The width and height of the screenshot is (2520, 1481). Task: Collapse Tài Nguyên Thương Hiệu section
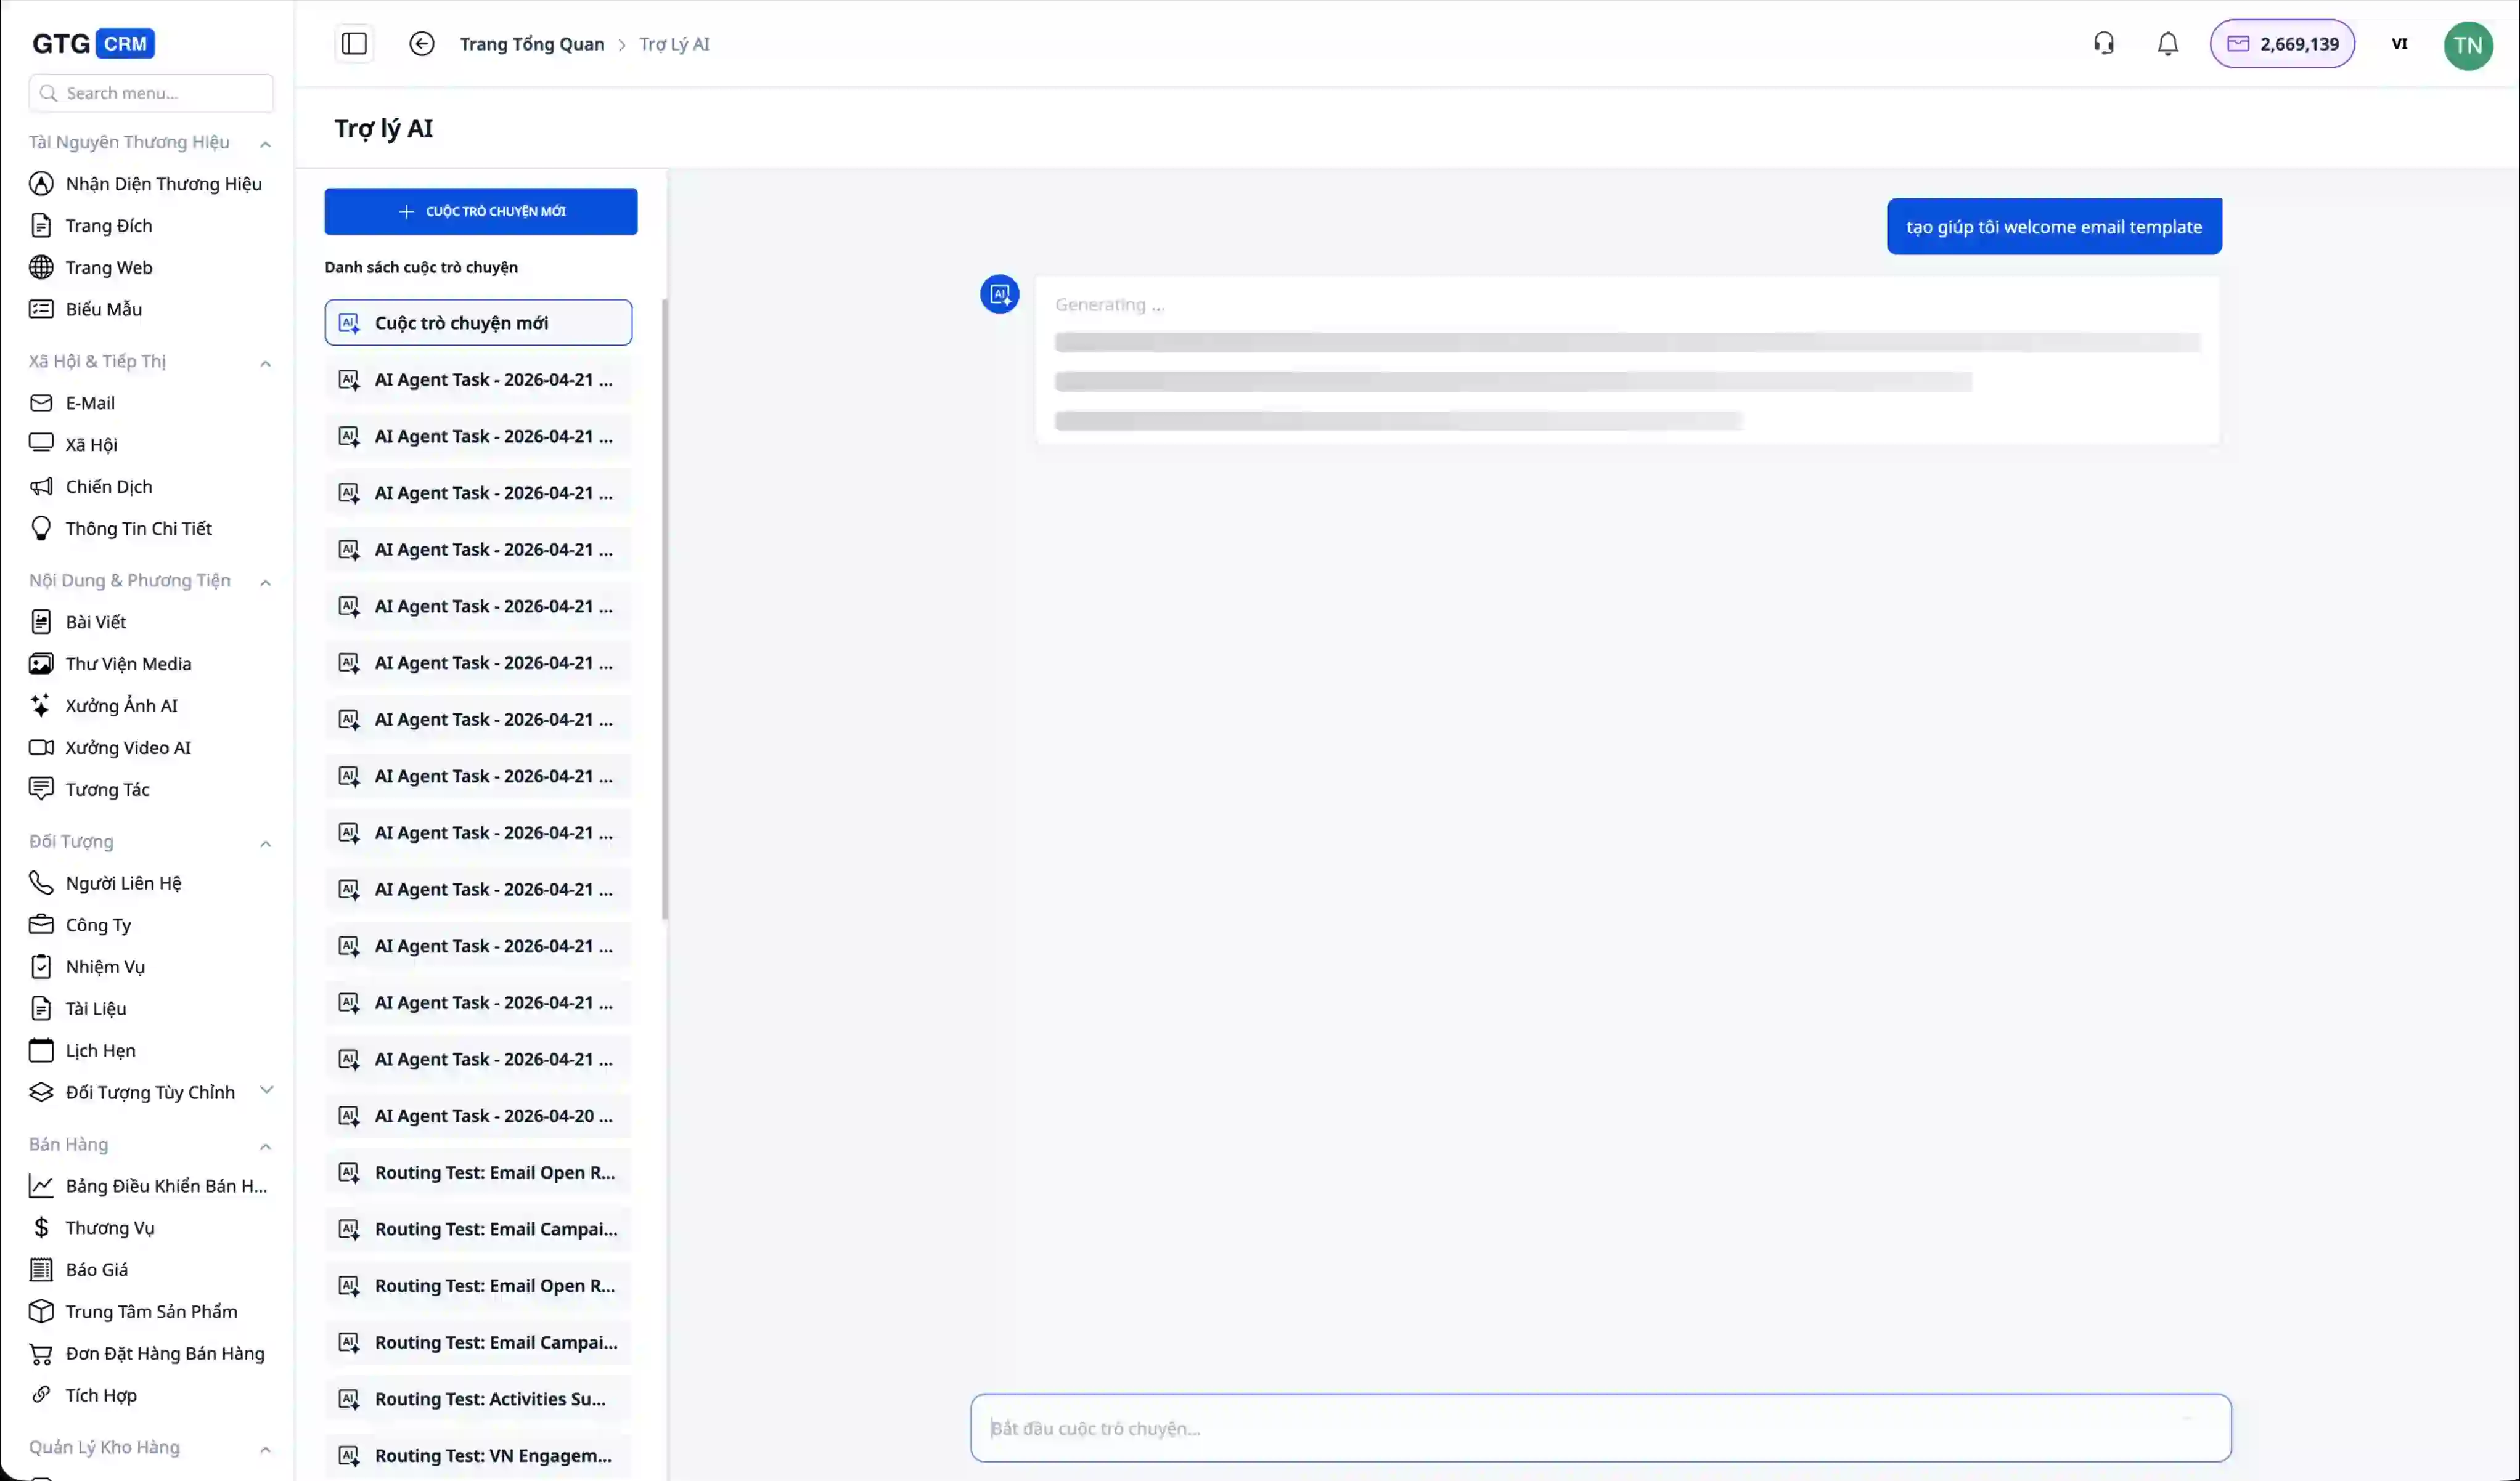[265, 144]
